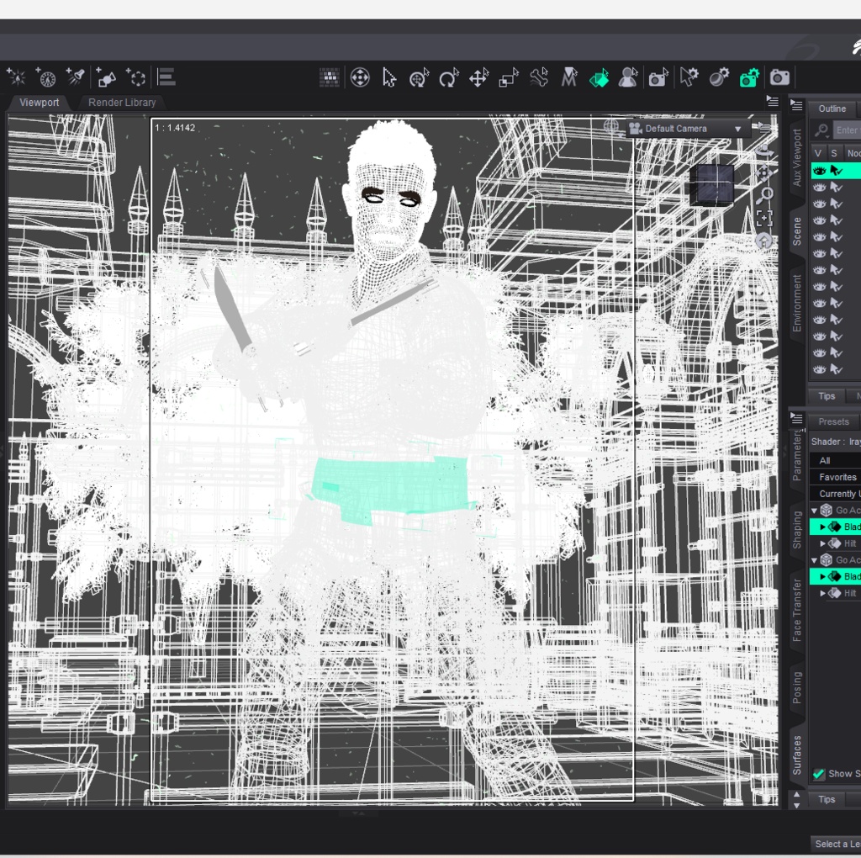
Task: Activate the Rotate tool in toolbar
Action: tap(449, 78)
